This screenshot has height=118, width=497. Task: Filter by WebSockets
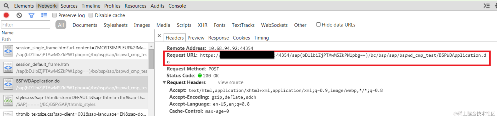pos(274,25)
